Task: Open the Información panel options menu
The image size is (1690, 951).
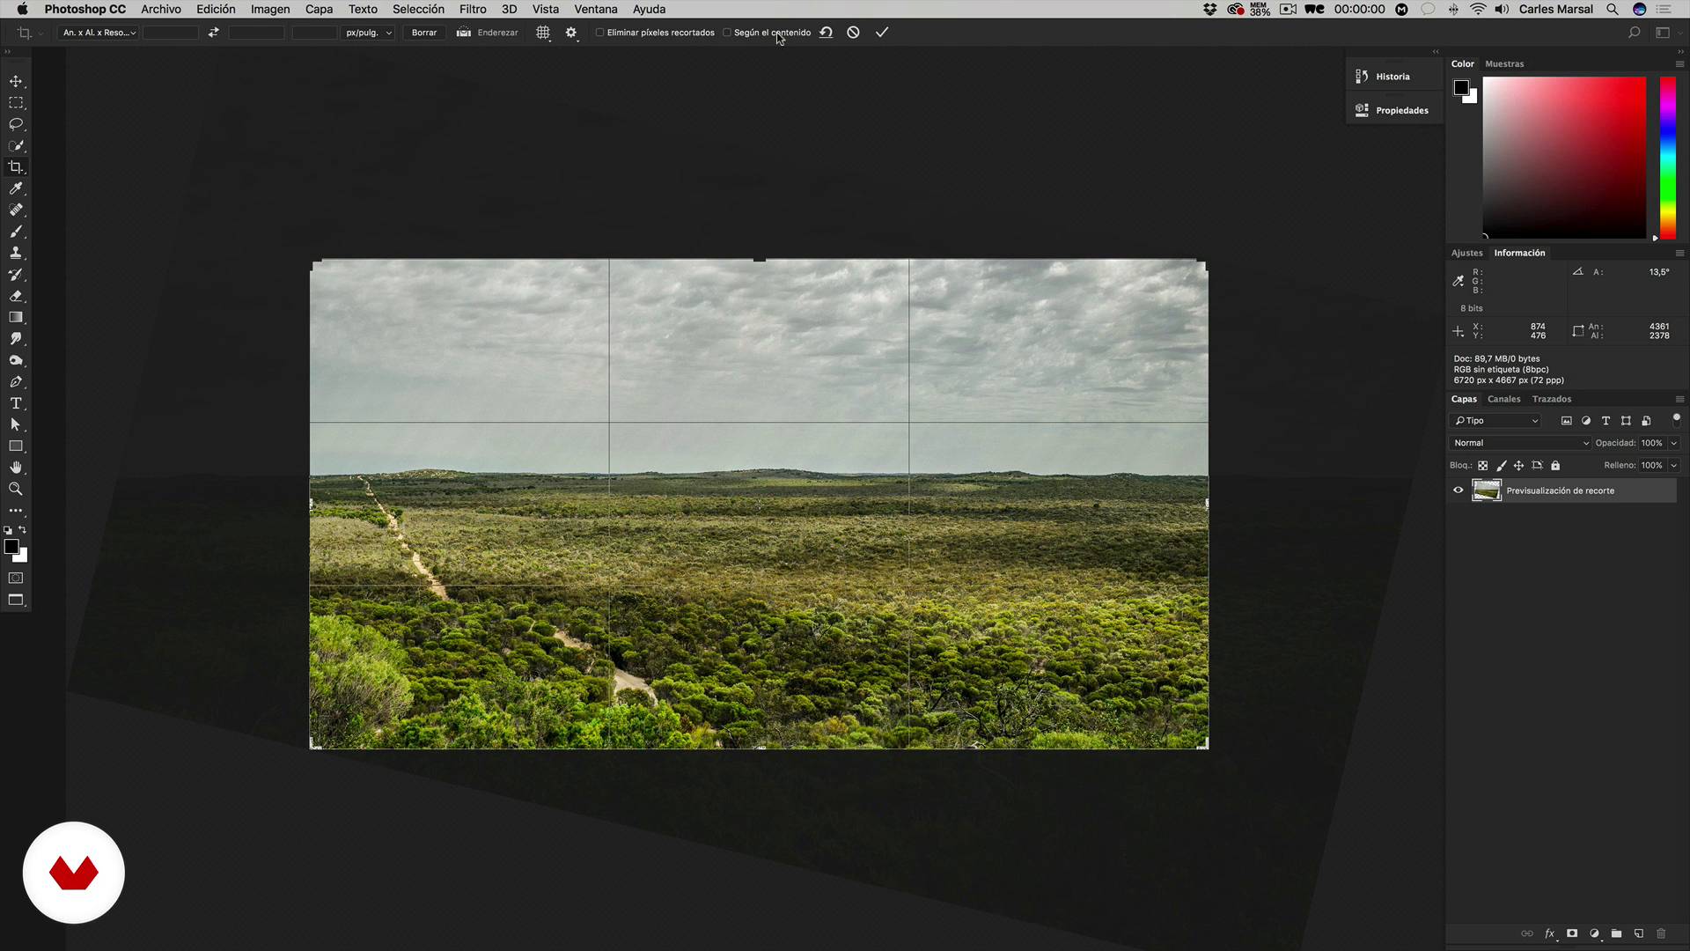Action: 1679,254
